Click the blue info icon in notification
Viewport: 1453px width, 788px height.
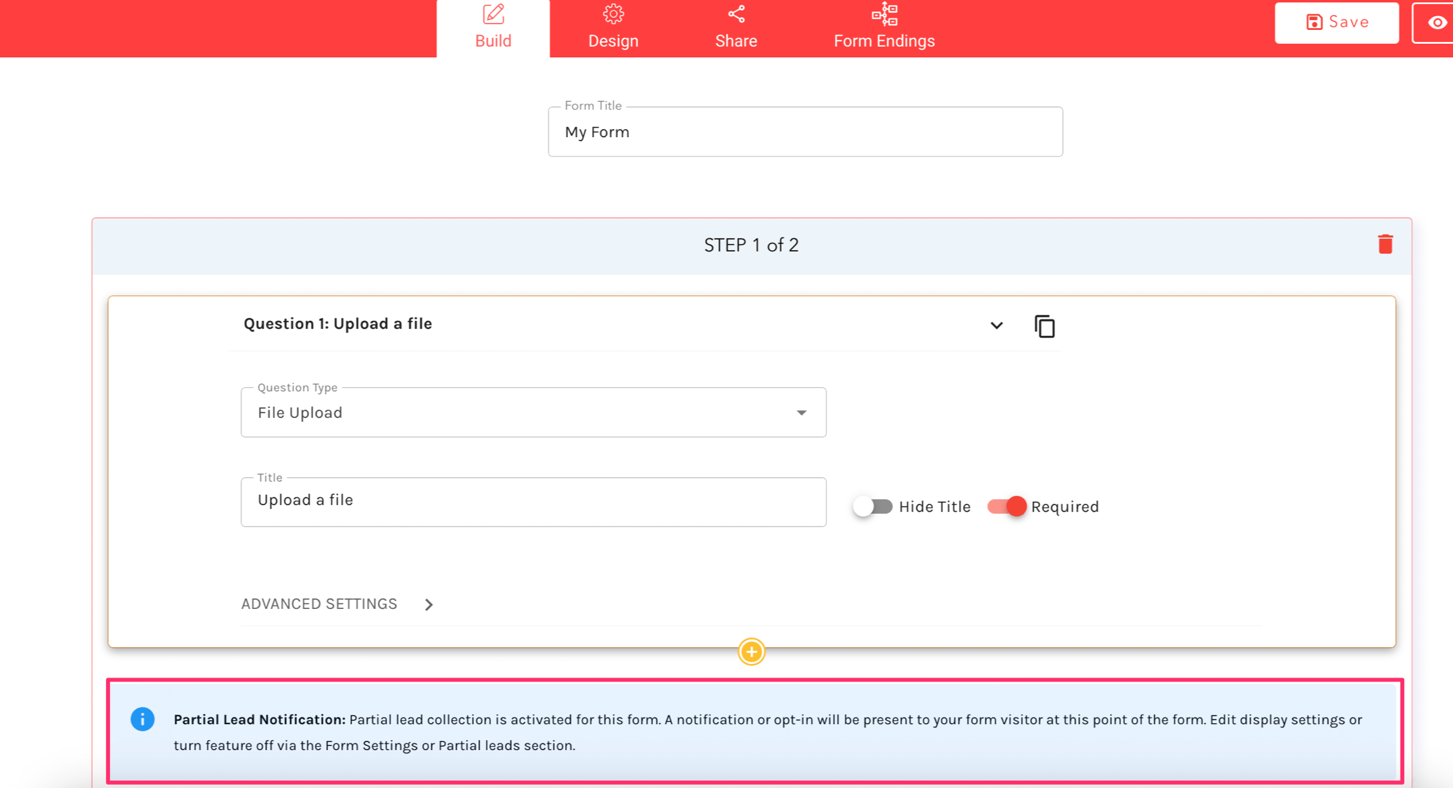143,719
